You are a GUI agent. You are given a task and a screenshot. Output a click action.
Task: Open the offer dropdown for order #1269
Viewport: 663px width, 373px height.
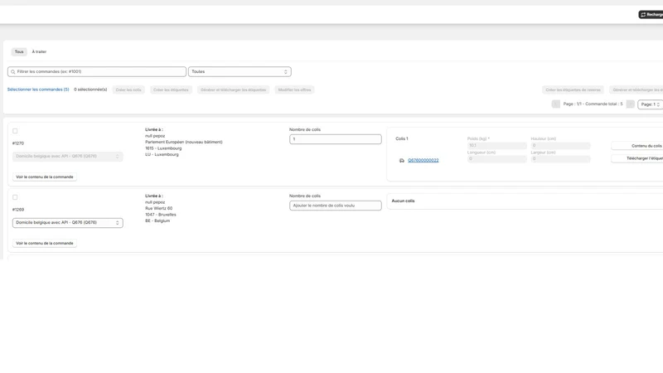[x=68, y=223]
